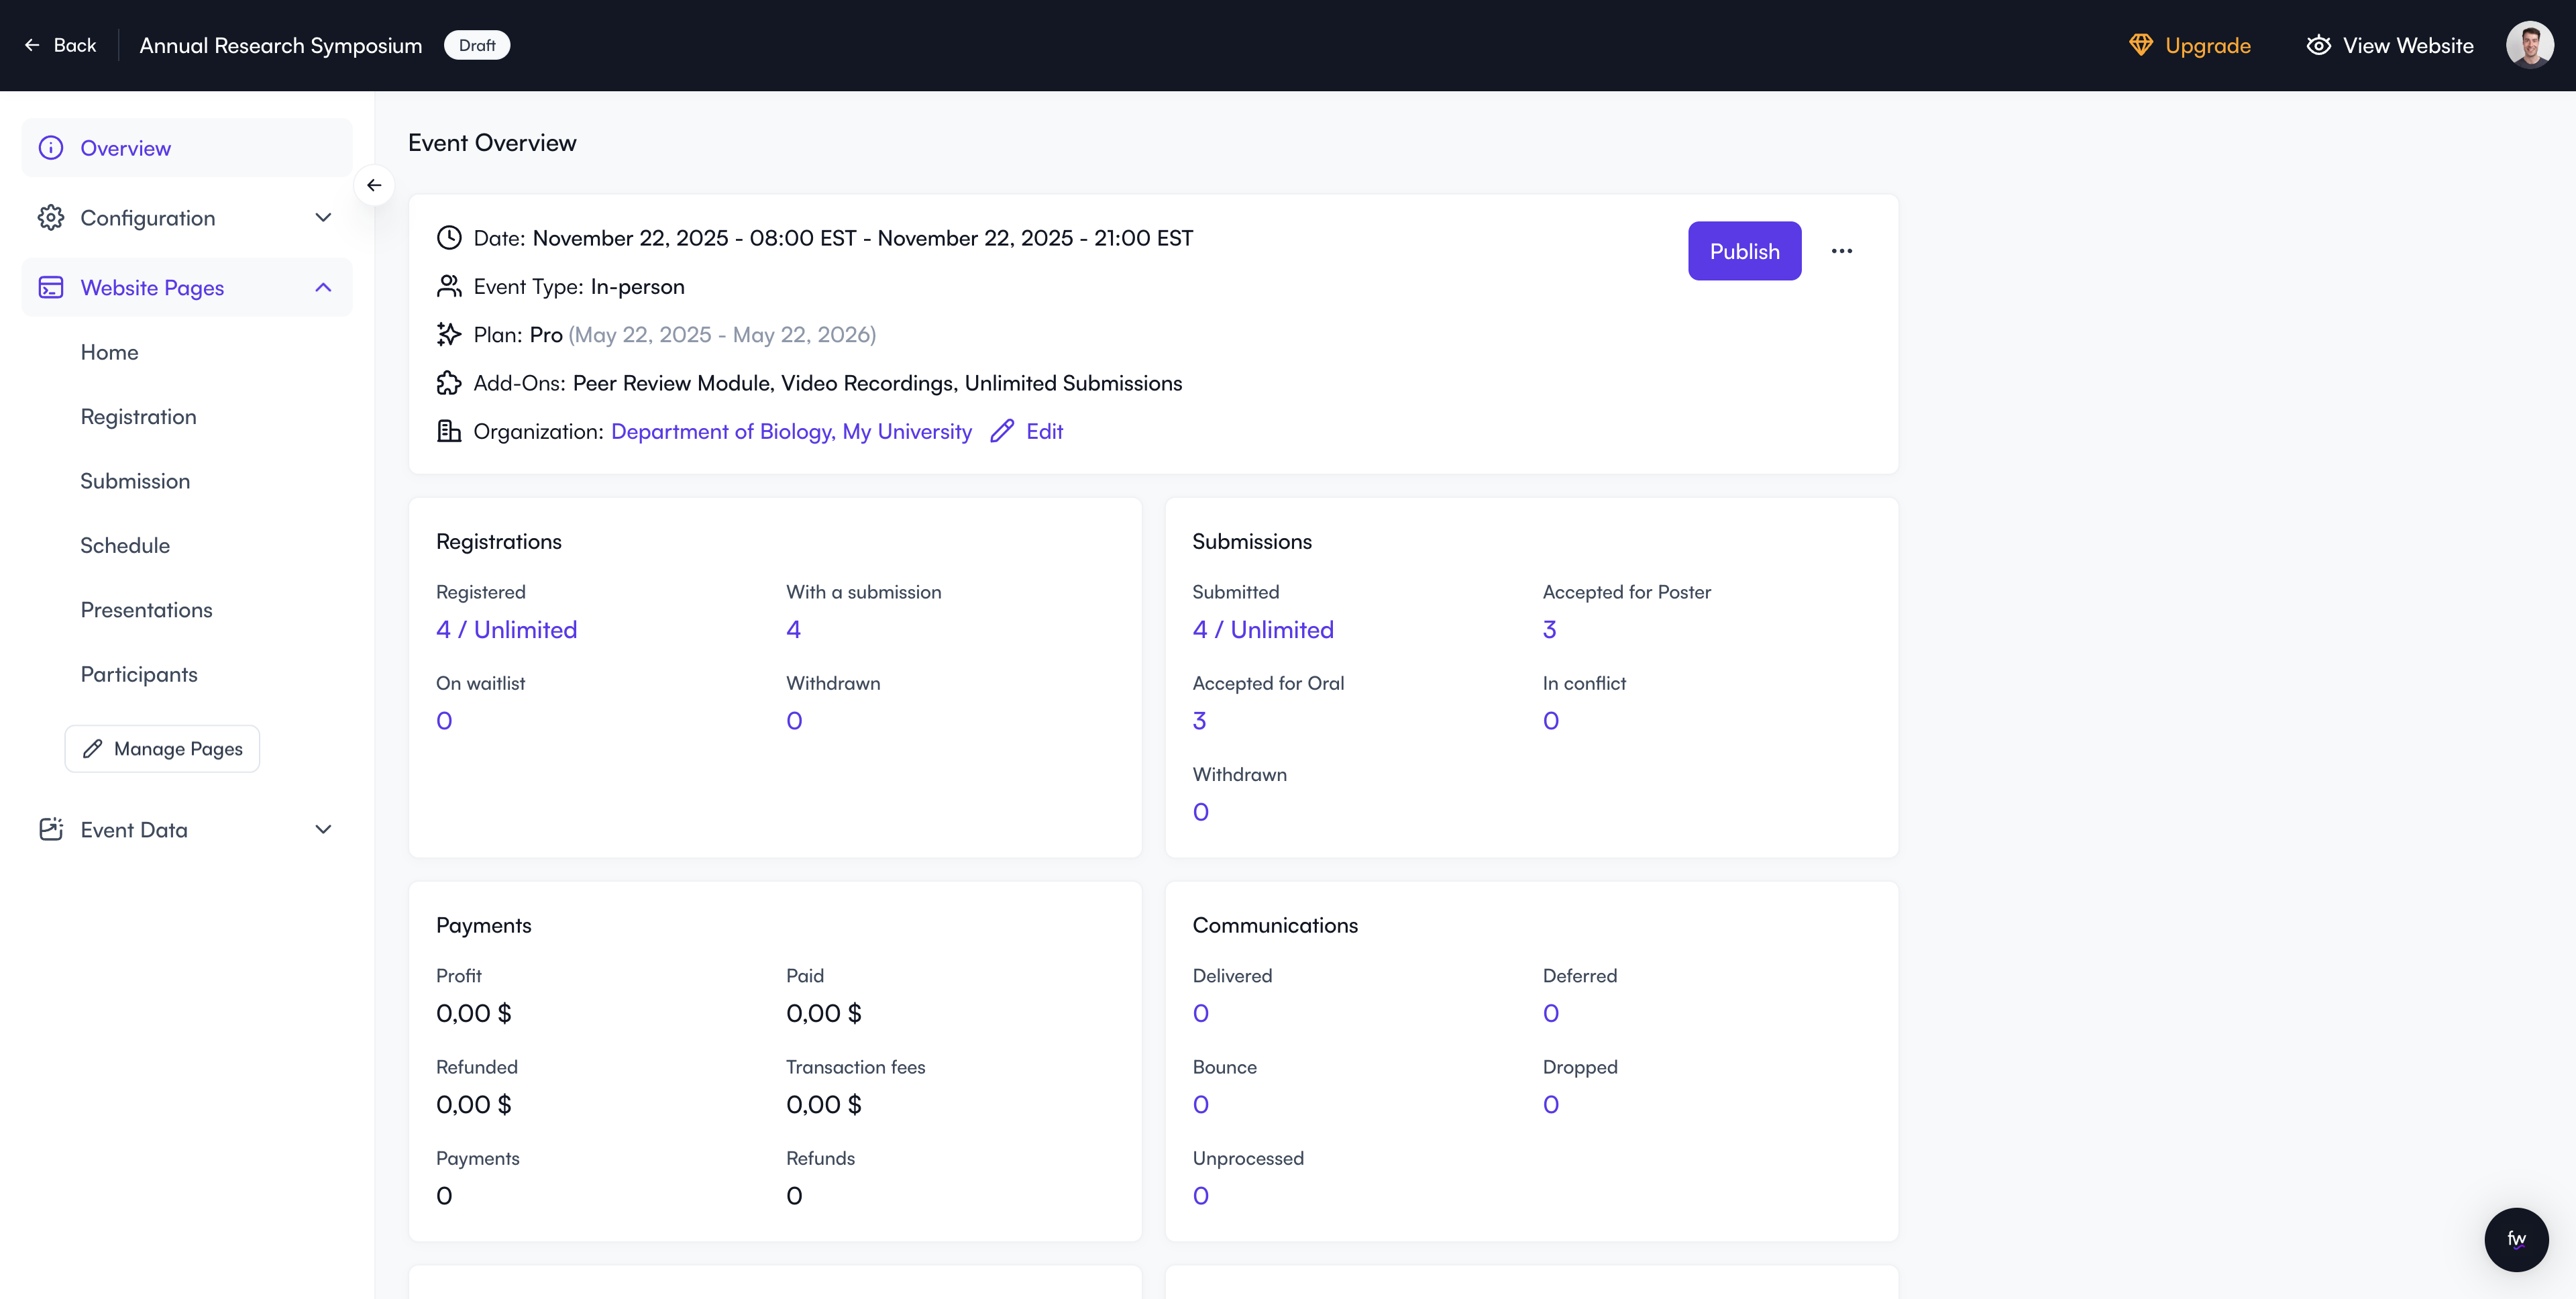Click the Registered 4 / Unlimited count
The height and width of the screenshot is (1299, 2576).
[x=506, y=630]
